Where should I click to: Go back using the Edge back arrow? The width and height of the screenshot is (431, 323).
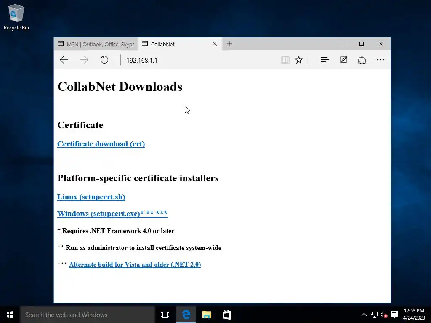64,60
